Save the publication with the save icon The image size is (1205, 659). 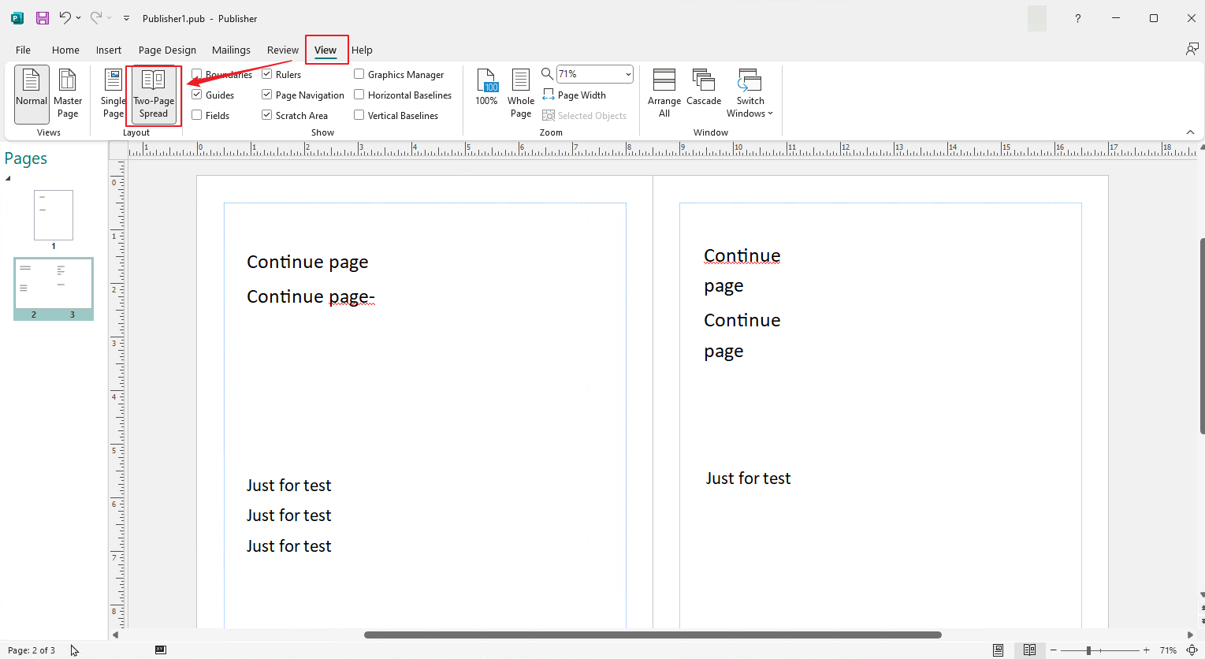[x=43, y=18]
